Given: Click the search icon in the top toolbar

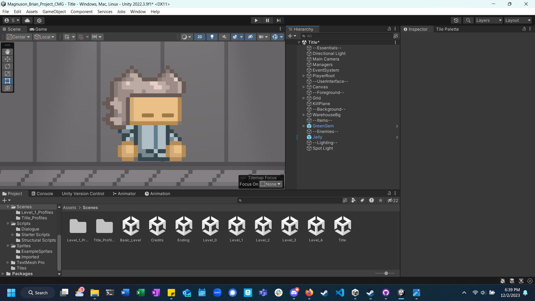Looking at the screenshot, I should pyautogui.click(x=468, y=20).
